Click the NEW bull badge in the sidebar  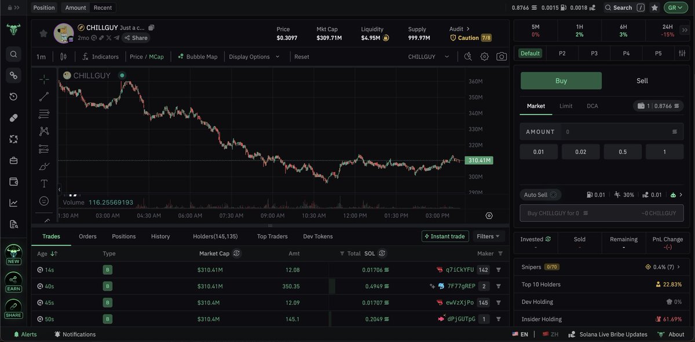tap(13, 254)
